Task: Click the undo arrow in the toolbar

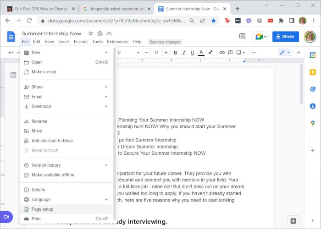Action: click(x=11, y=53)
